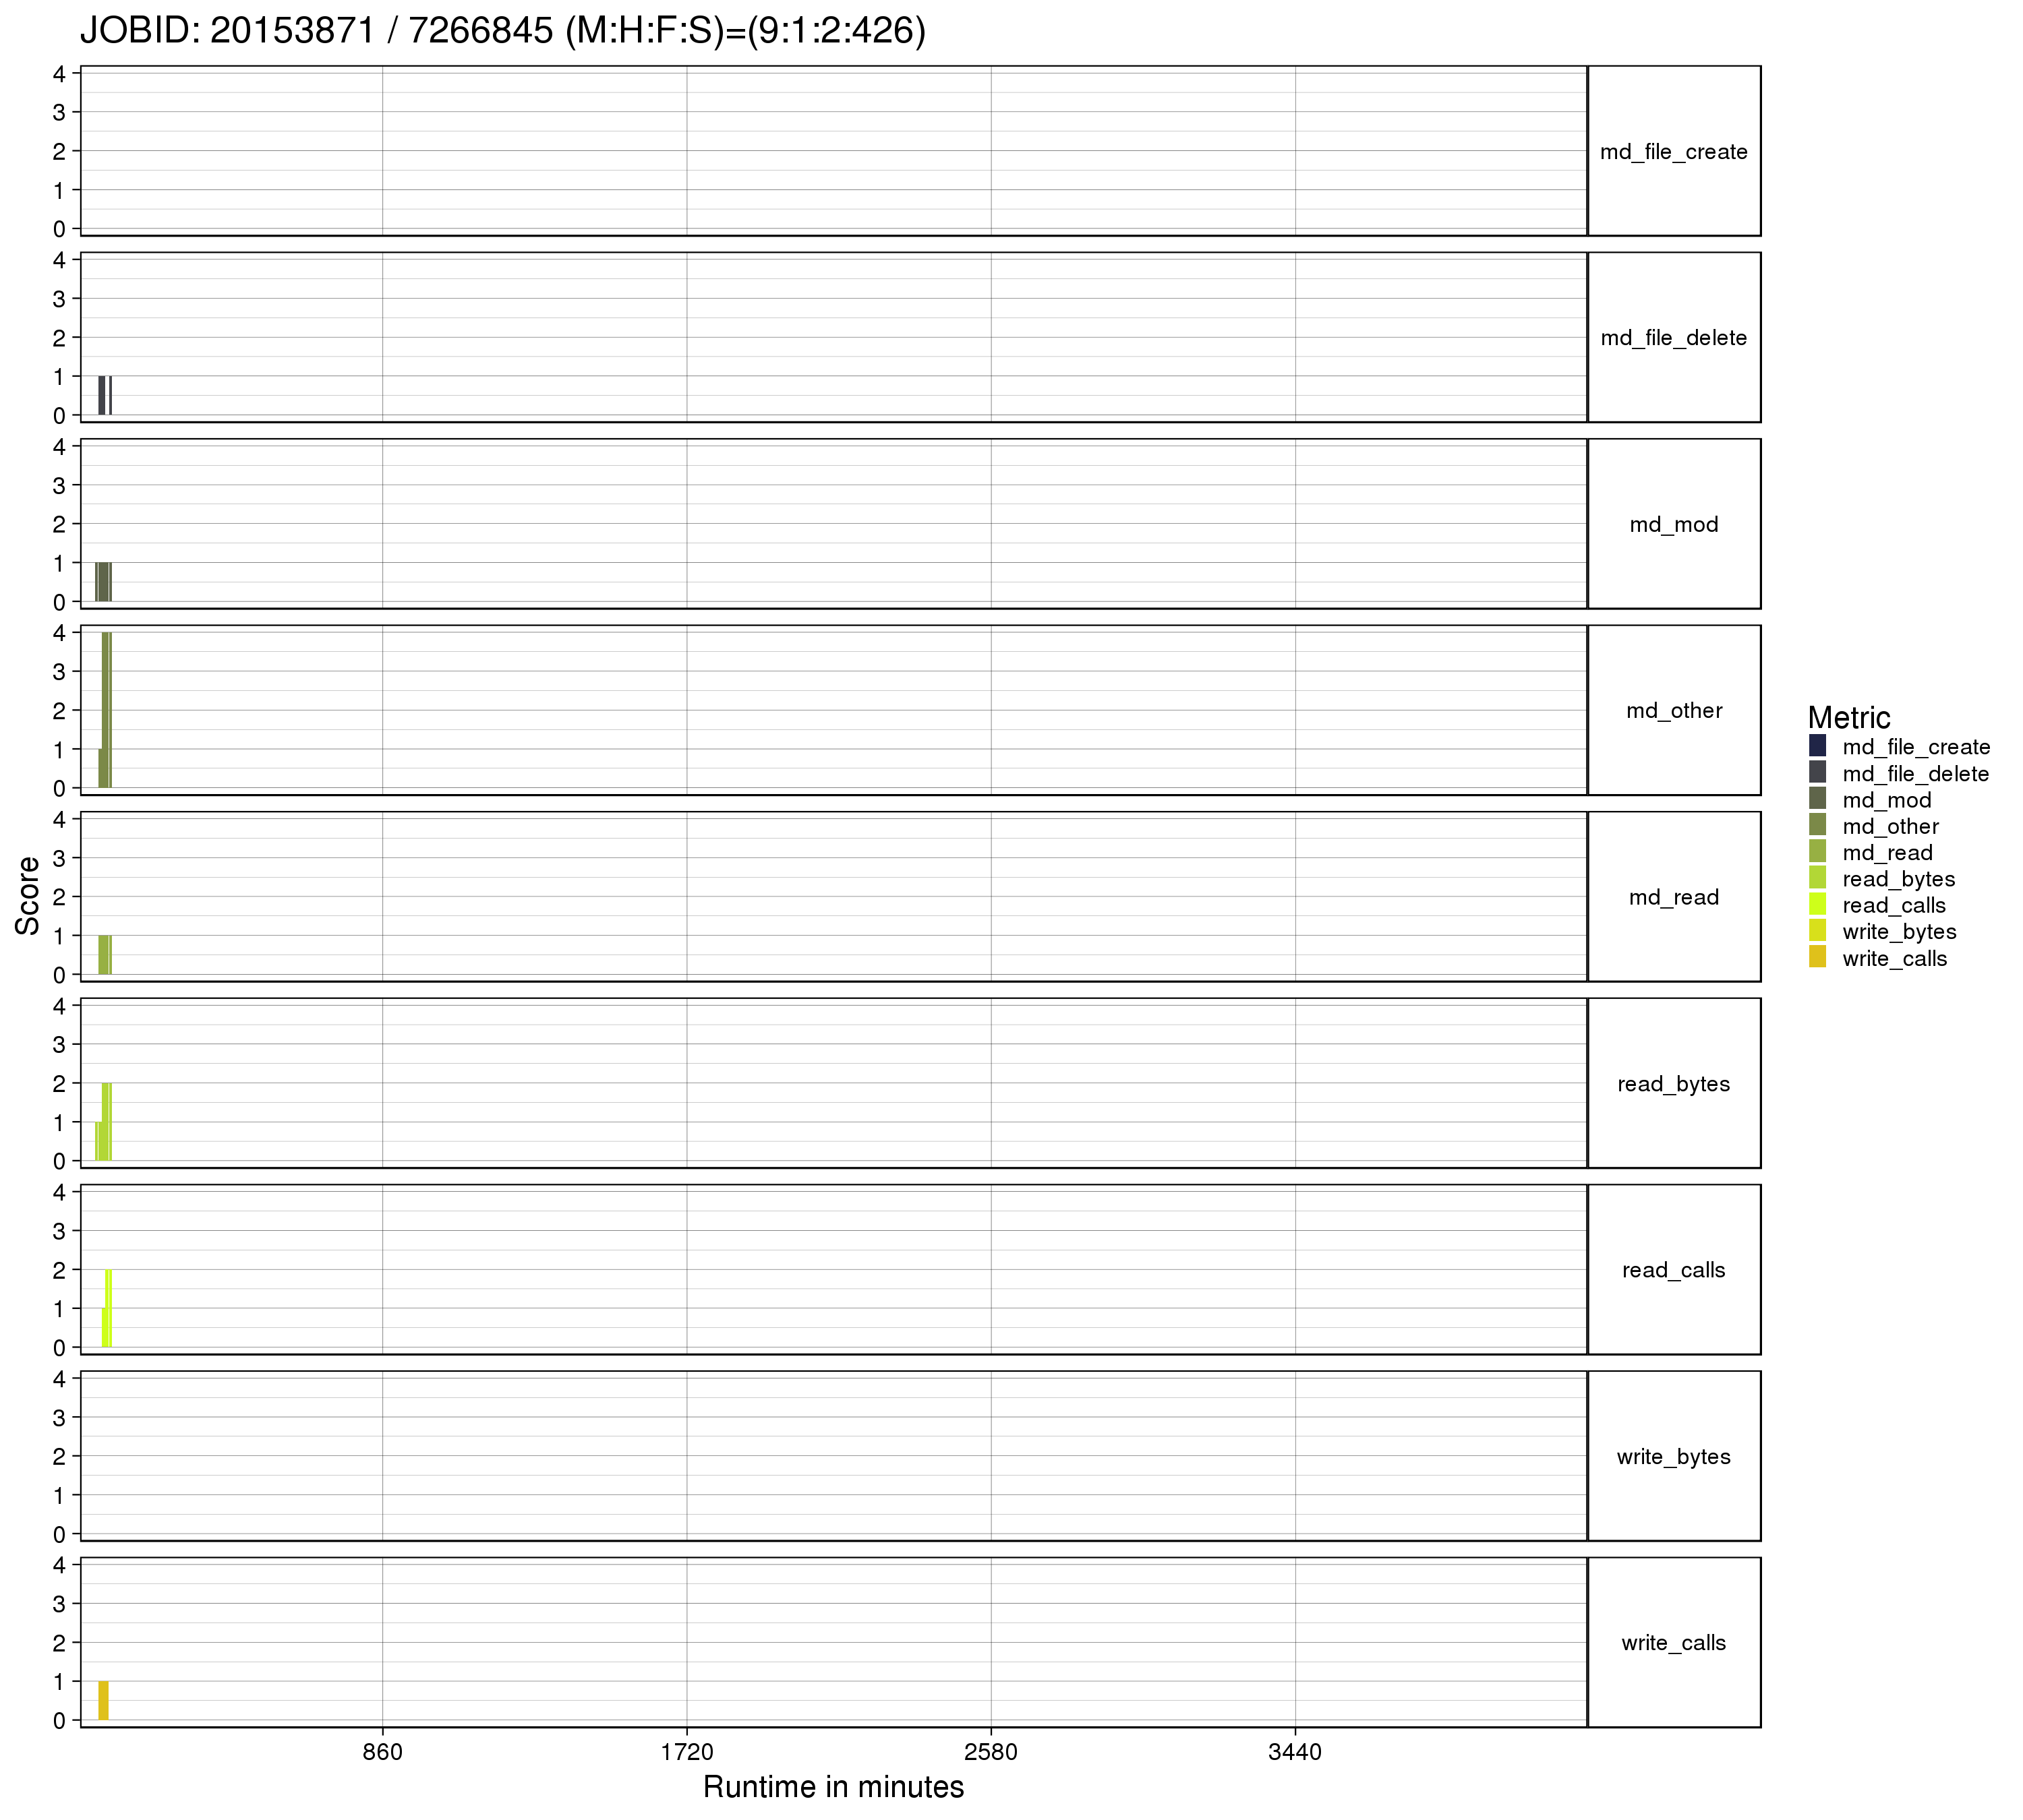Screen dimensions: 2023x1820
Task: Click the write_bytes legend color swatch
Action: click(1818, 931)
